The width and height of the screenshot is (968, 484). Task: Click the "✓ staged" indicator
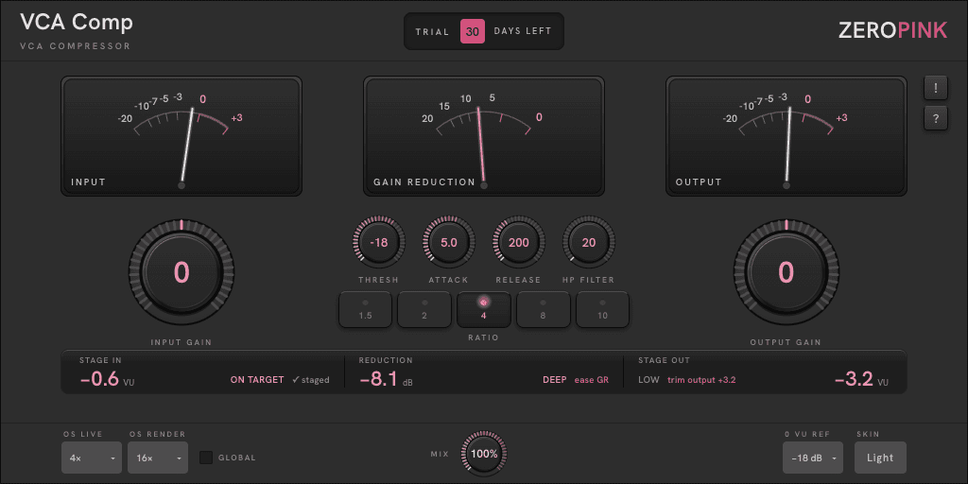310,380
